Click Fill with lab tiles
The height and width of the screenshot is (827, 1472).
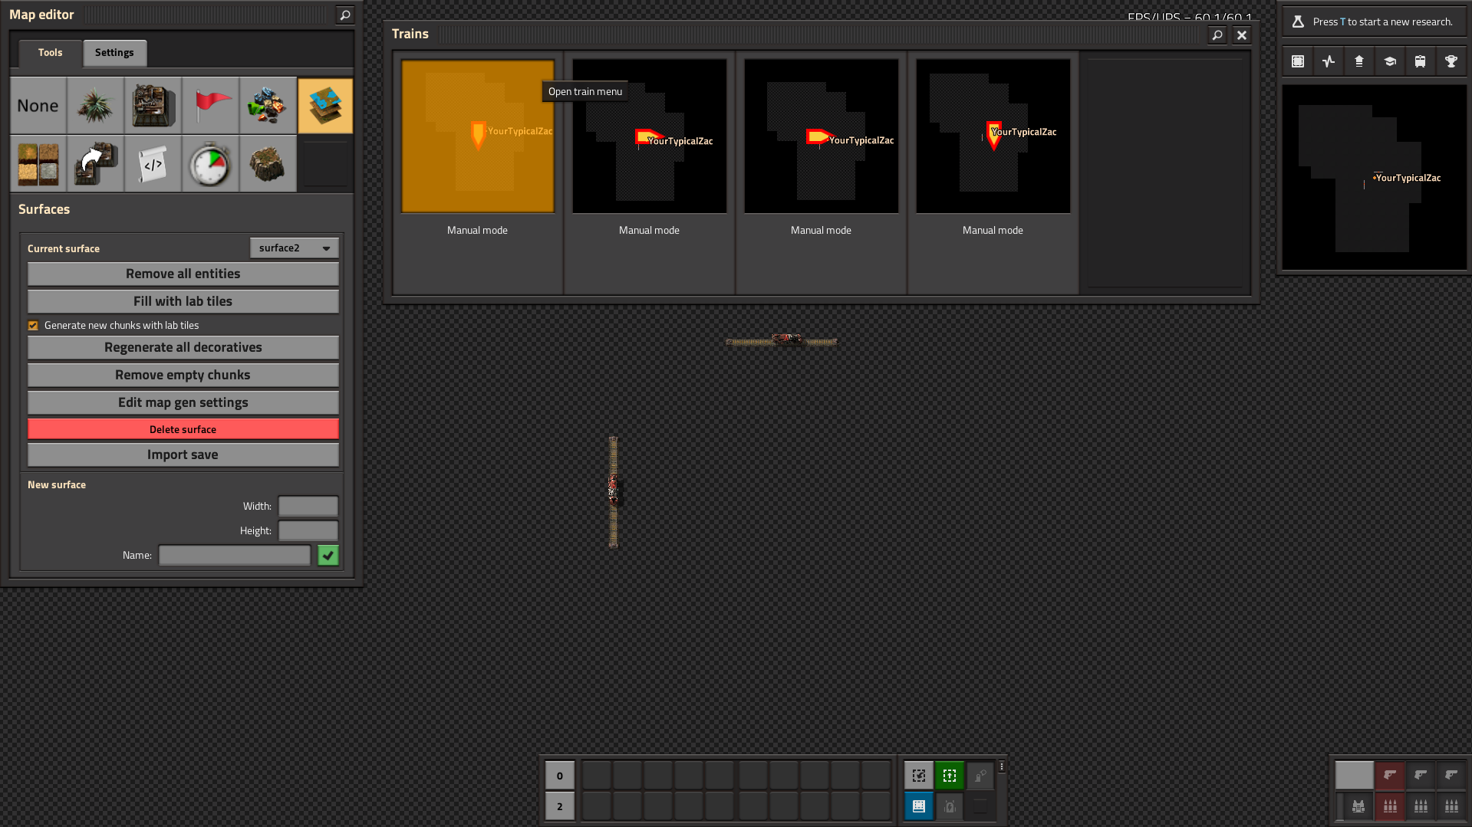pyautogui.click(x=183, y=301)
